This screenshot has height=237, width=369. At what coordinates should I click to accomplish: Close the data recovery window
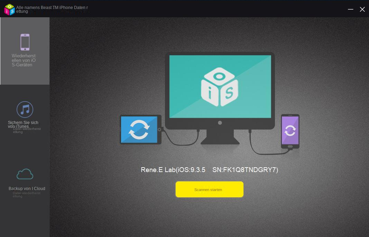(362, 9)
